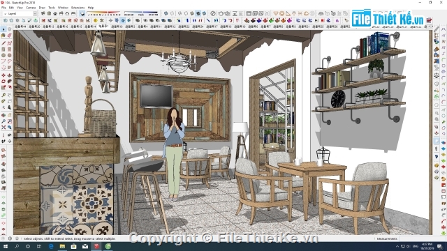
Task: Activate the Push/Pull tool
Action: (x=9, y=75)
